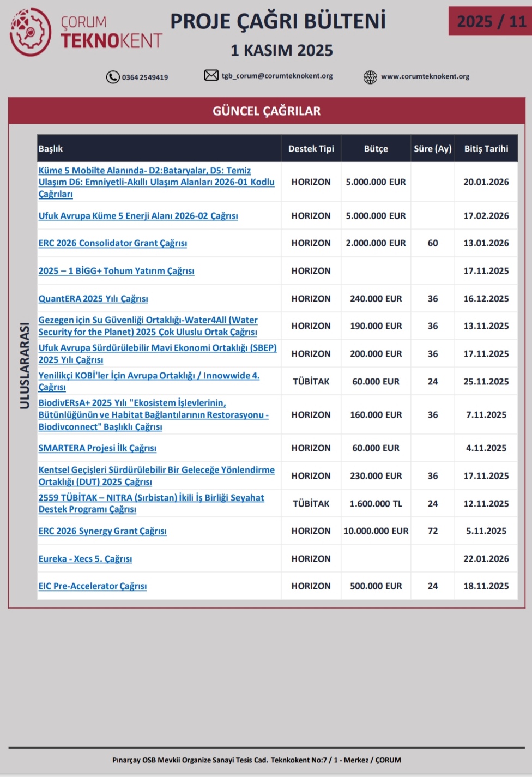Click the Bütçe column header

click(376, 149)
